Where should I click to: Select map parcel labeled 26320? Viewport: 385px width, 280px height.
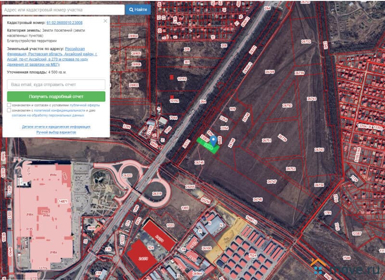[128, 176]
